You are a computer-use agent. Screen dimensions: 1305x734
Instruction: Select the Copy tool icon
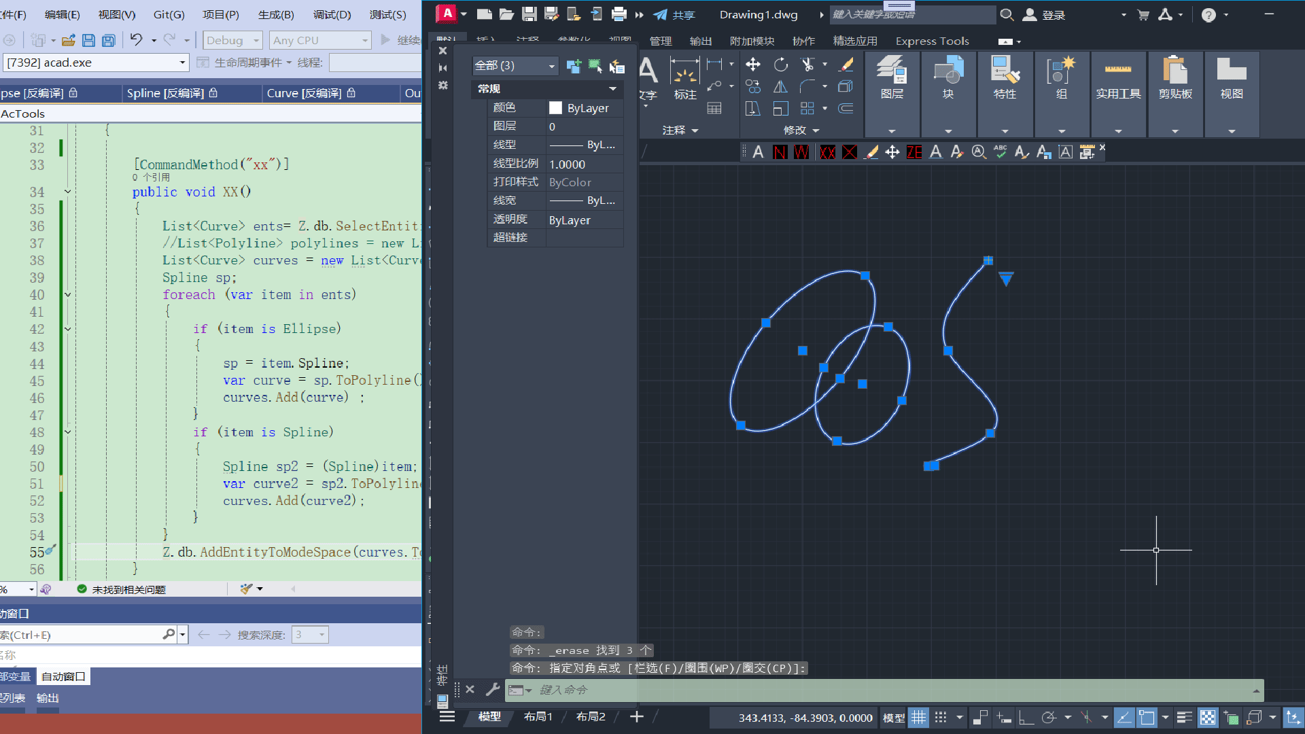[x=752, y=87]
